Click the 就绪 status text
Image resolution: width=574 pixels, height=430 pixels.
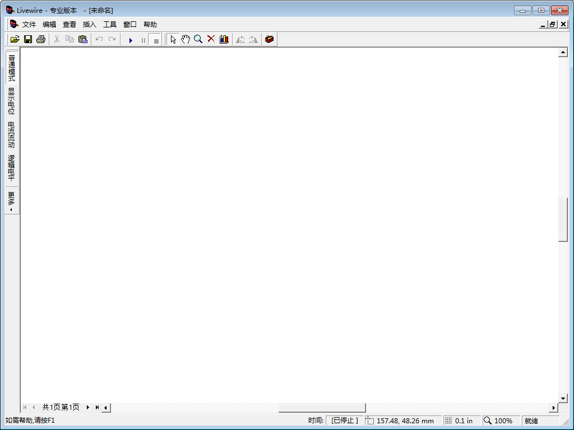(531, 421)
